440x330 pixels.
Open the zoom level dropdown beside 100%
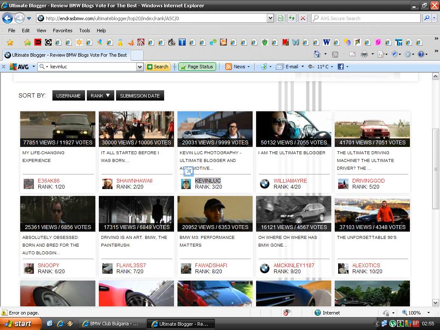[x=428, y=313]
